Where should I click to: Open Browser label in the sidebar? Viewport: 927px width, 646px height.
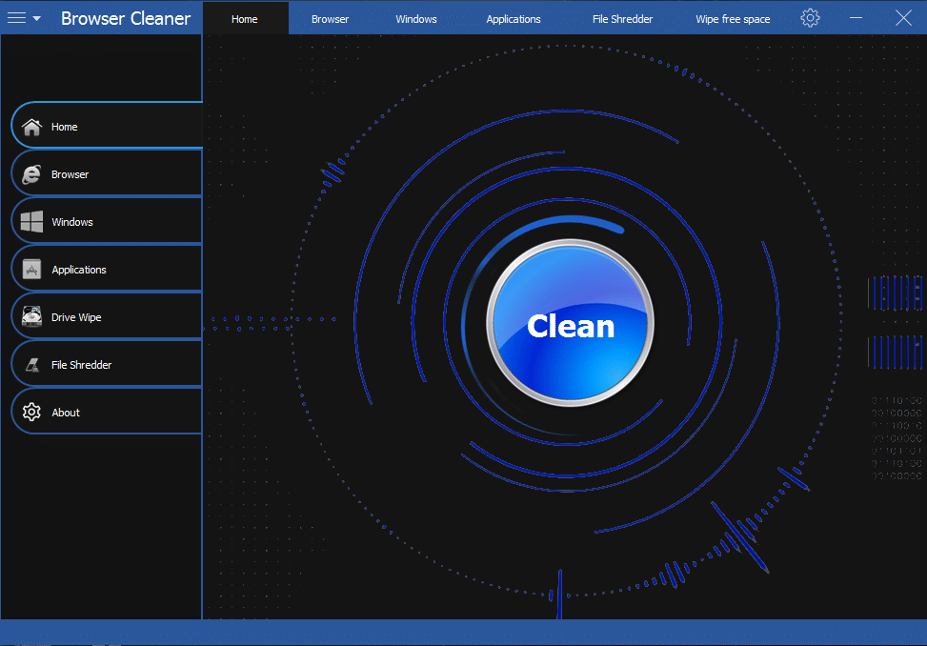[x=70, y=174]
